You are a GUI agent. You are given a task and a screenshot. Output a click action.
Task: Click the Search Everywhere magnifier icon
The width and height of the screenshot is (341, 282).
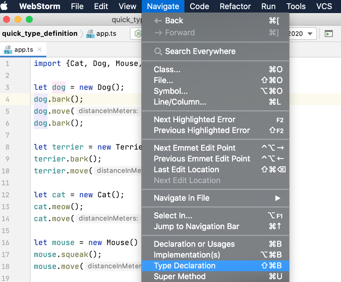tap(158, 51)
